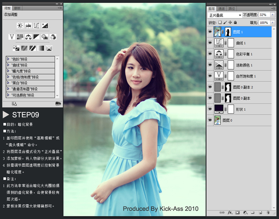Click fill value field 100%
Screen dimensions: 279x219
click(x=264, y=23)
